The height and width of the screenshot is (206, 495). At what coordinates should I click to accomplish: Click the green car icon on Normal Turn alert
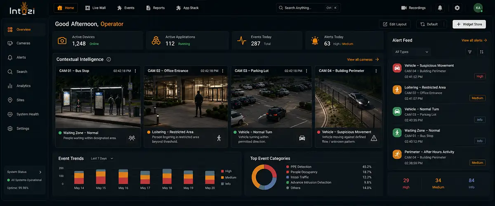[x=397, y=111]
